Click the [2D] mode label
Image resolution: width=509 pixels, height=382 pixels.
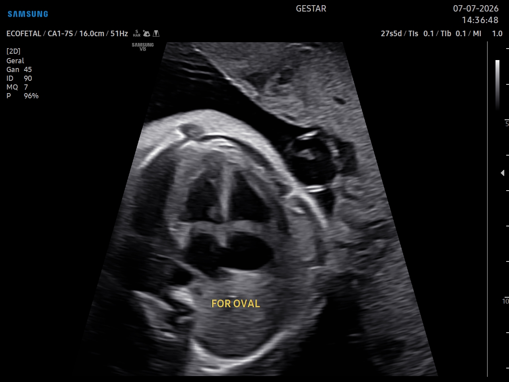point(14,51)
